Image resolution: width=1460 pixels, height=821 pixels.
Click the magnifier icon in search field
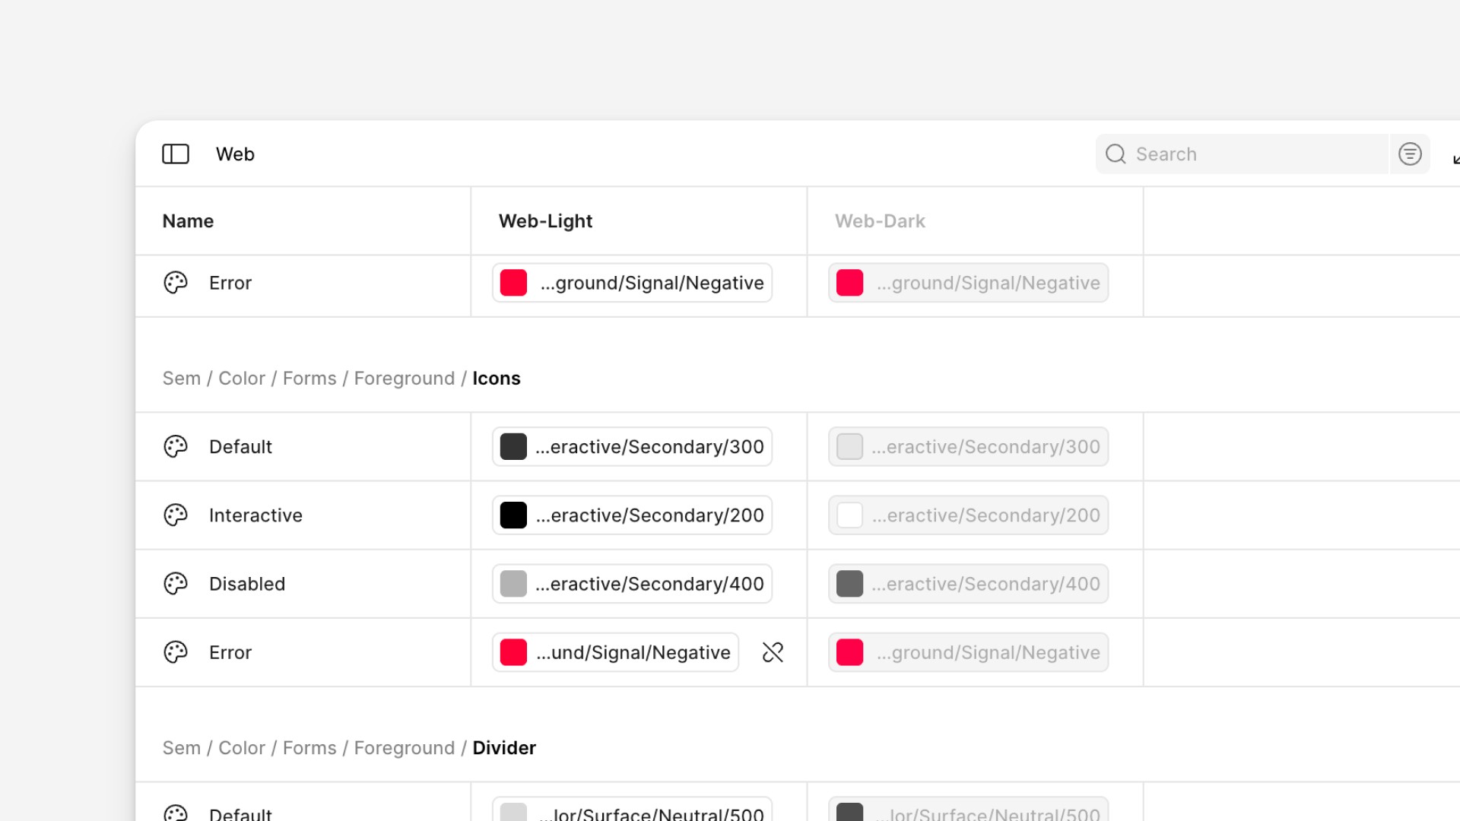[x=1116, y=154]
